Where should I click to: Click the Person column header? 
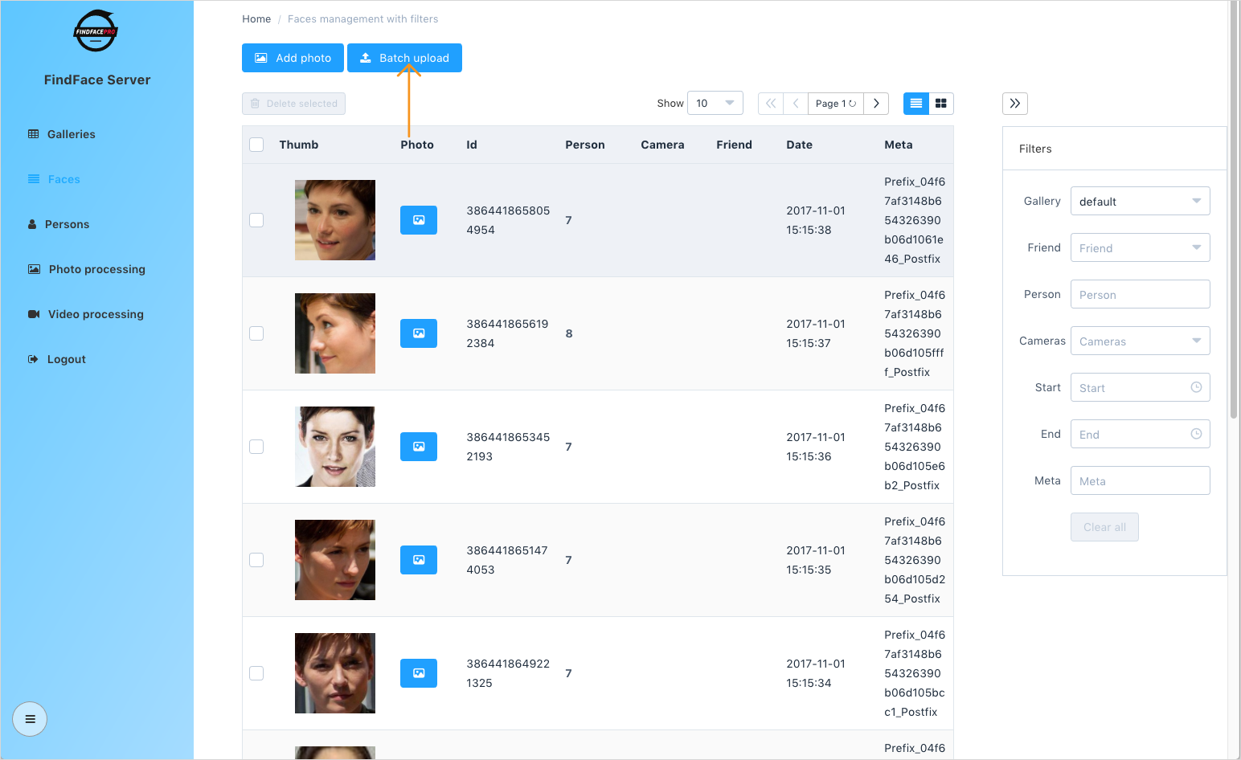585,145
